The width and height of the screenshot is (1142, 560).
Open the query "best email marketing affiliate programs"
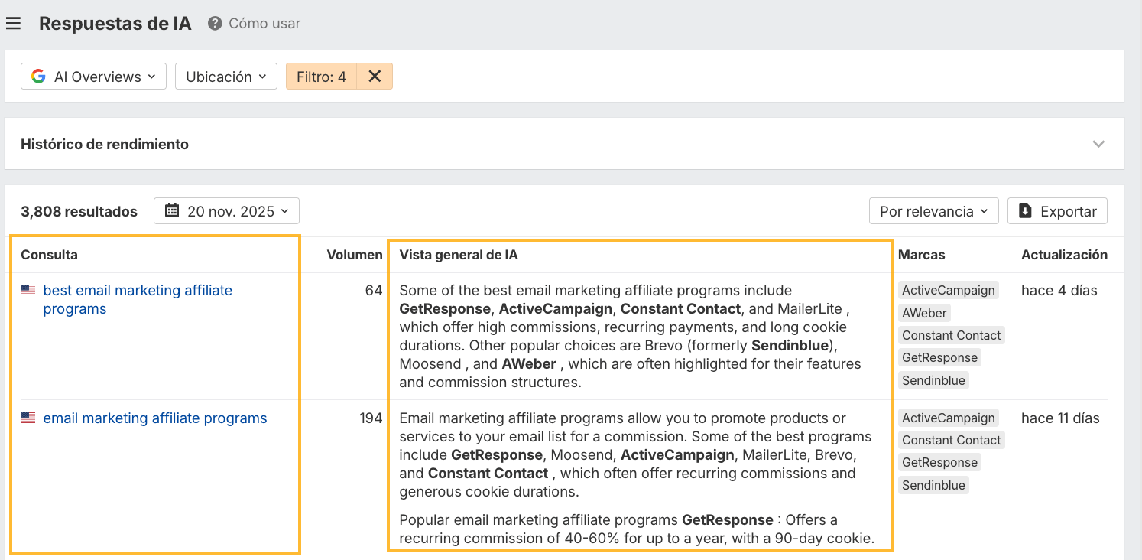tap(138, 299)
